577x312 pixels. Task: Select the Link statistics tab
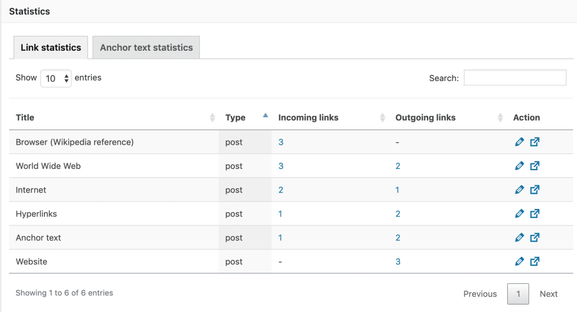pos(51,47)
